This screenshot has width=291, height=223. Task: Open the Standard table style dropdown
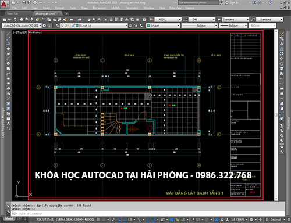[x=236, y=20]
